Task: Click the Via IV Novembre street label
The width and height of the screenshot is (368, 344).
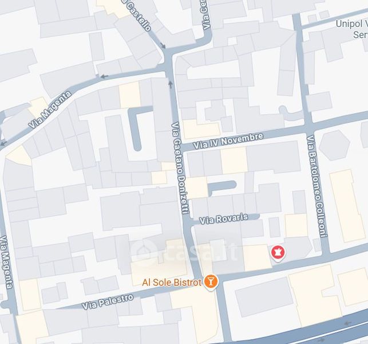Action: point(228,141)
